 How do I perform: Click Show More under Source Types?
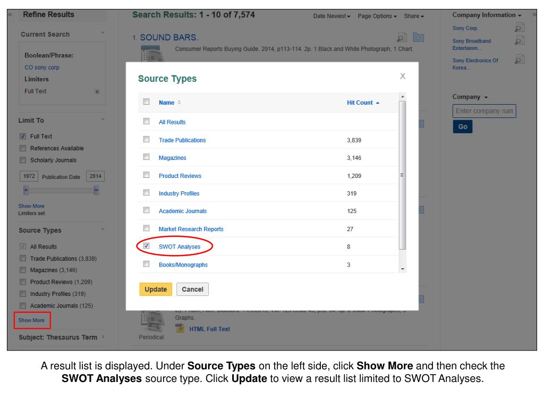(31, 320)
